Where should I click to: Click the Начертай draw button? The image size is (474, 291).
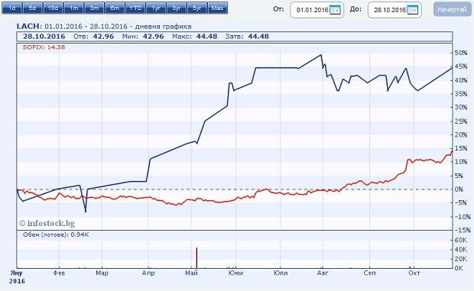pyautogui.click(x=452, y=10)
